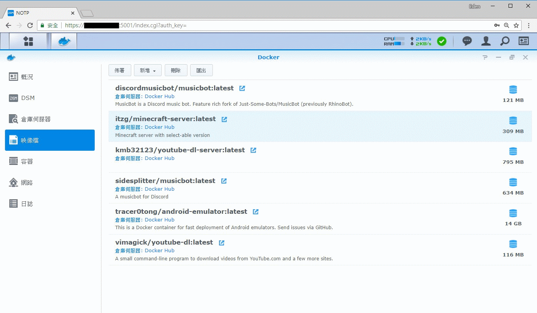Open external link for discordmusicbot/musicbot image
The image size is (537, 313).
click(x=242, y=88)
